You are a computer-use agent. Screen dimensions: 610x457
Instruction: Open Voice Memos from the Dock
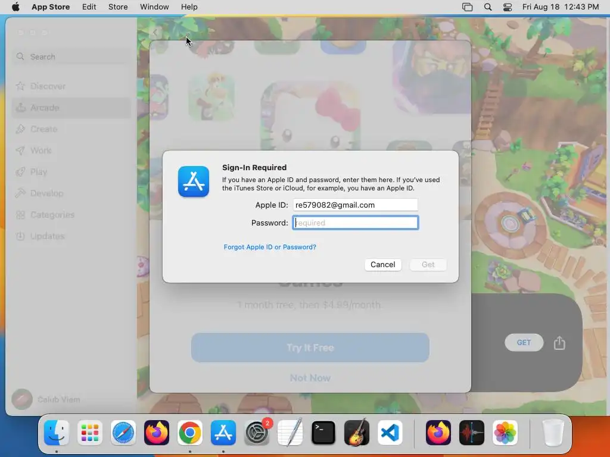[472, 433]
